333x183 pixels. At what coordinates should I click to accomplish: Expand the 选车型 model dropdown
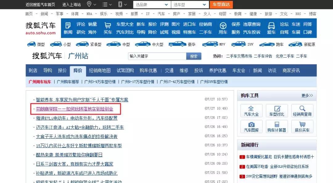(190, 4)
